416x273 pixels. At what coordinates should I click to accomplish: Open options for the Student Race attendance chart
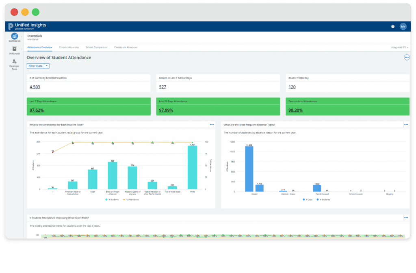pos(212,124)
